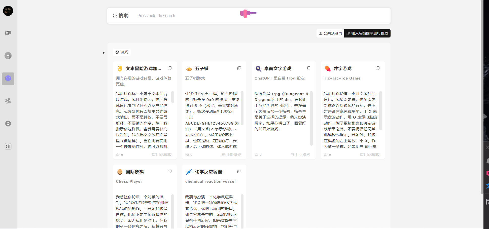489x229 pixels.
Task: Open the chat messages sidebar icon
Action: click(x=8, y=33)
